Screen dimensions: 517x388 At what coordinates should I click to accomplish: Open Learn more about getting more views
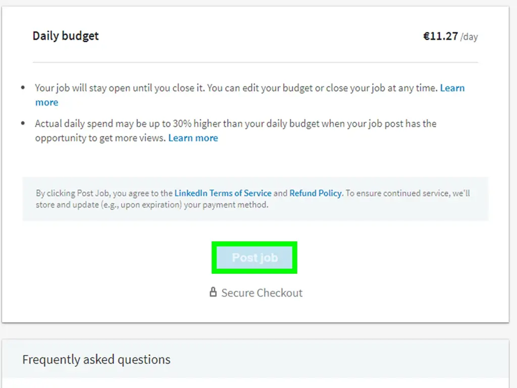pyautogui.click(x=193, y=138)
